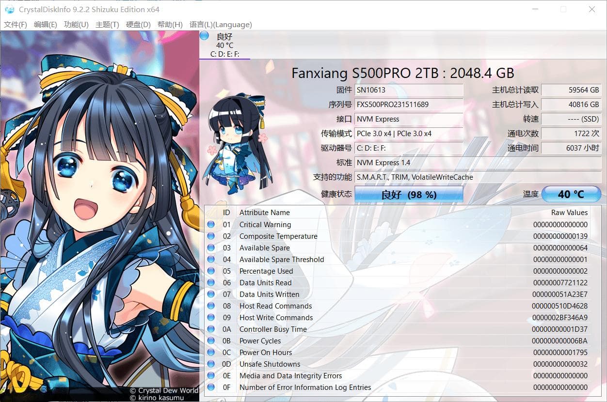Open the 语言(L)(Language) menu

point(221,25)
